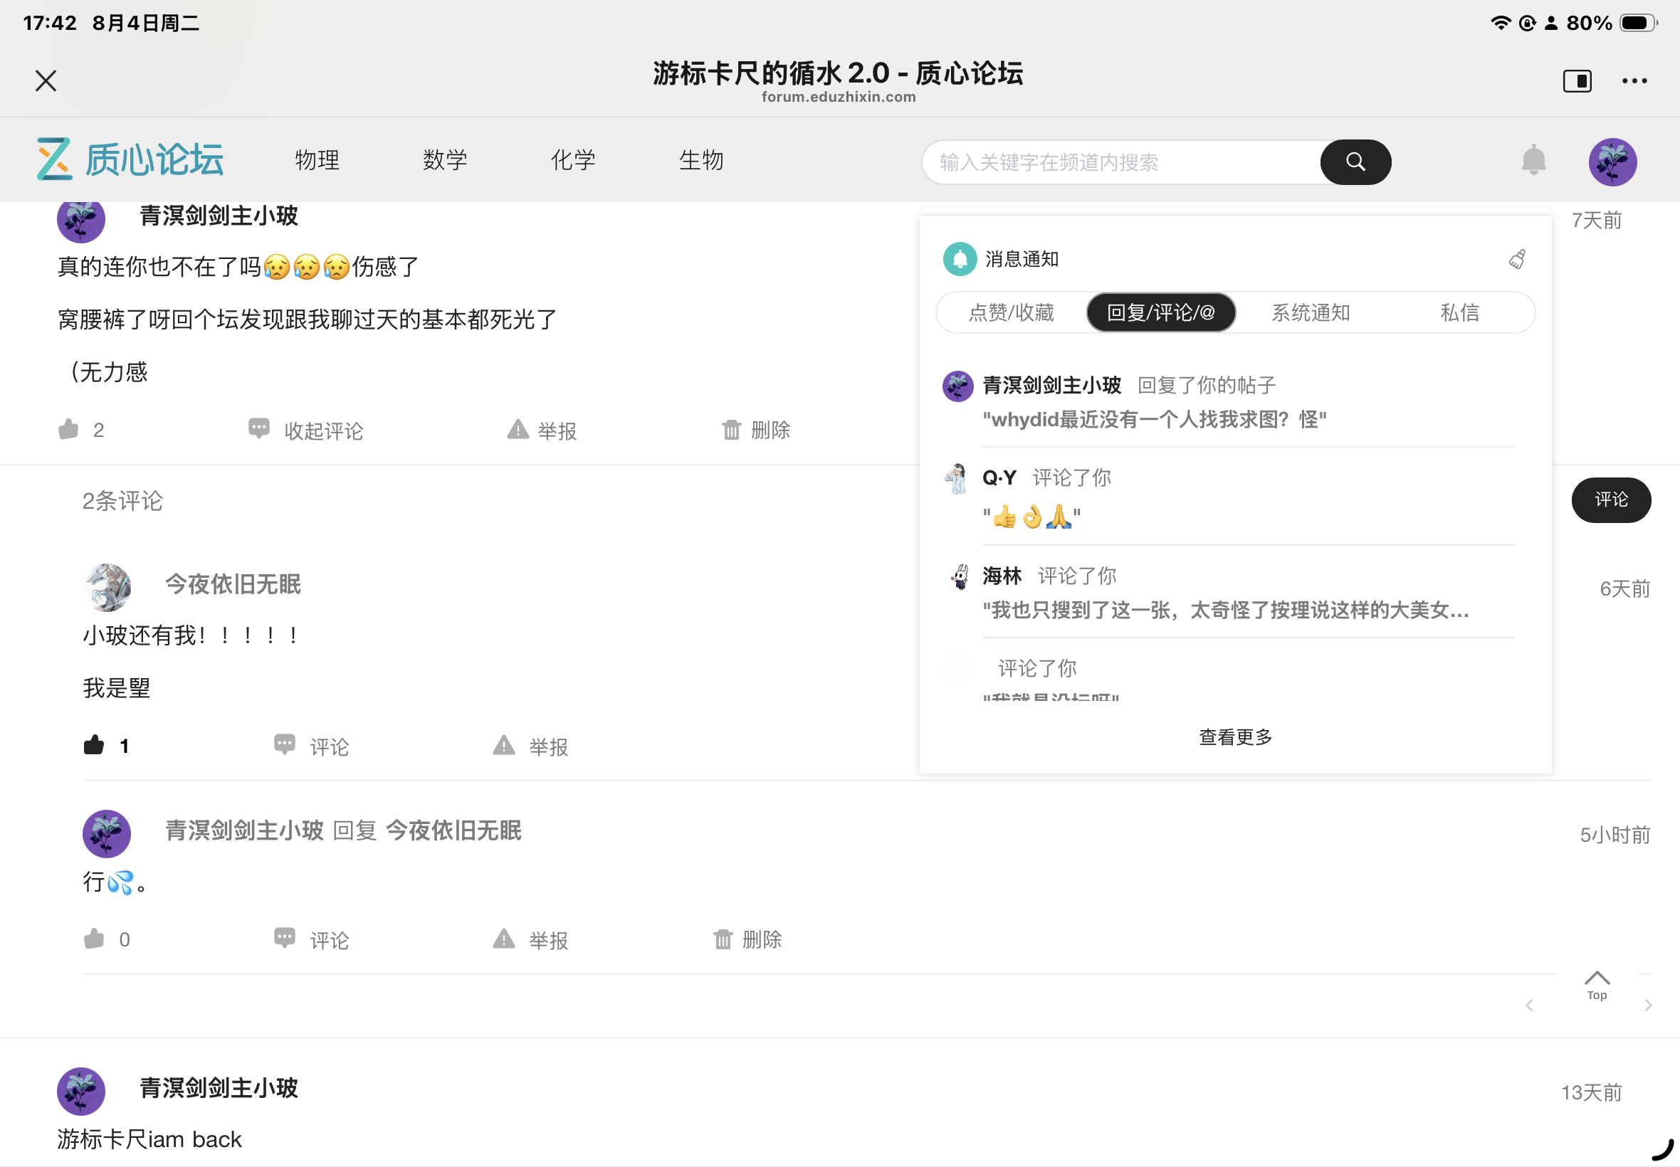Tap the Wi-Fi icon in status bar

[1500, 23]
